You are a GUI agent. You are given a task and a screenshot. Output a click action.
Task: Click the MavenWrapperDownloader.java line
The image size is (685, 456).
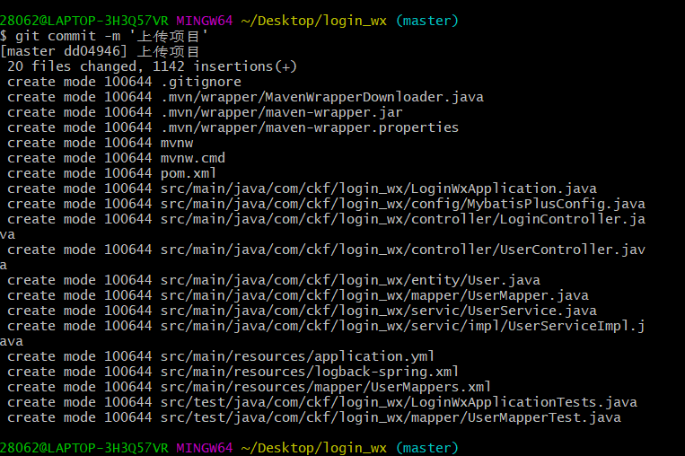pyautogui.click(x=245, y=97)
